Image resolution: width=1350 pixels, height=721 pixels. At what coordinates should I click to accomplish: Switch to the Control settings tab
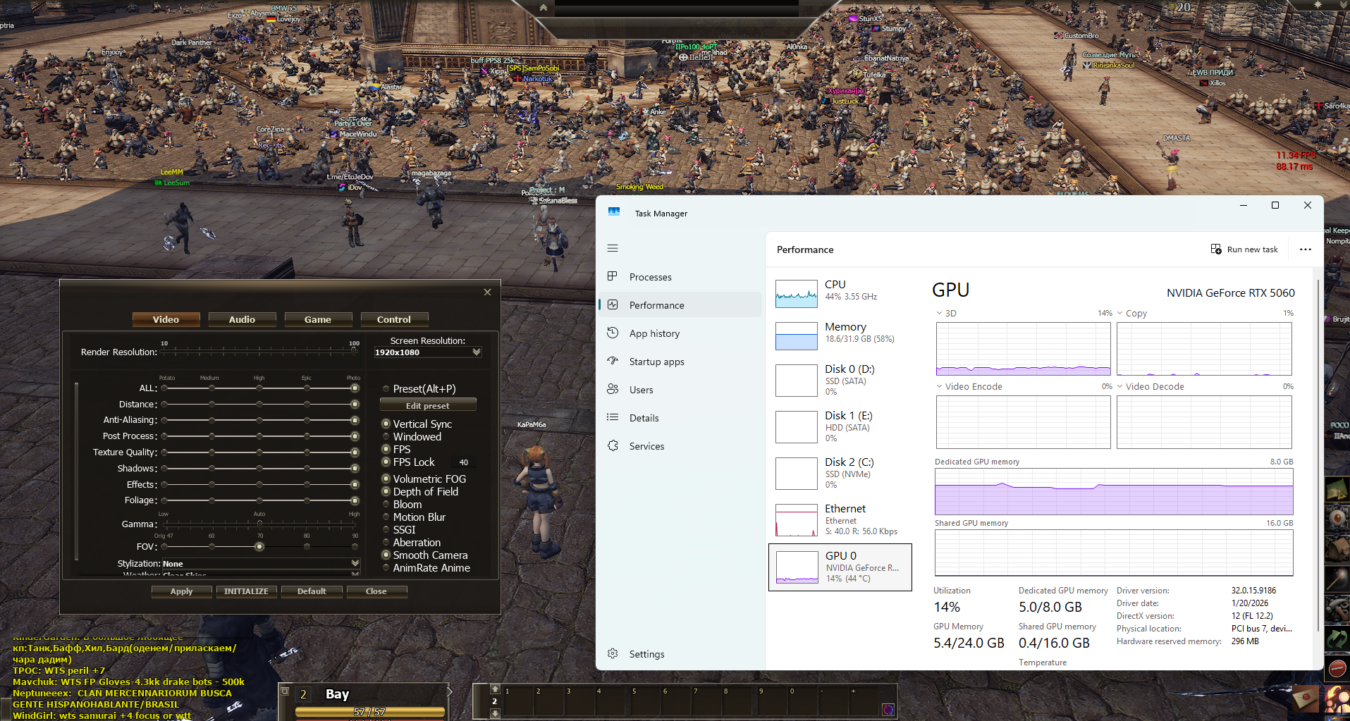pos(393,319)
